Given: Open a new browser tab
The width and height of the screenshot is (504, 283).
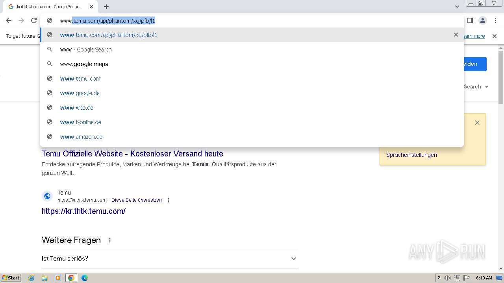Looking at the screenshot, I should pyautogui.click(x=106, y=7).
